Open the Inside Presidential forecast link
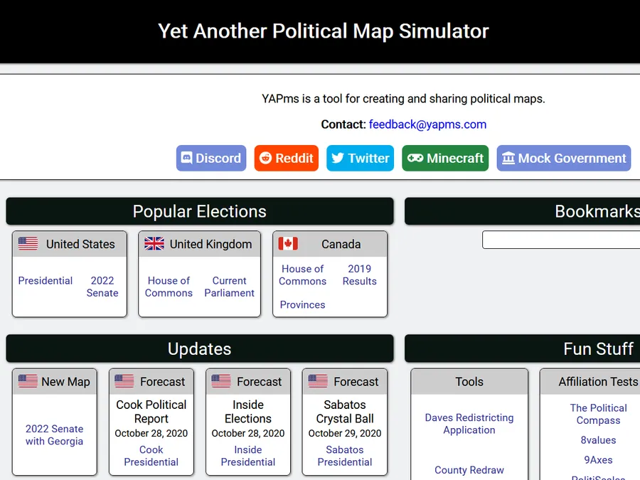The image size is (640, 480). [x=247, y=456]
